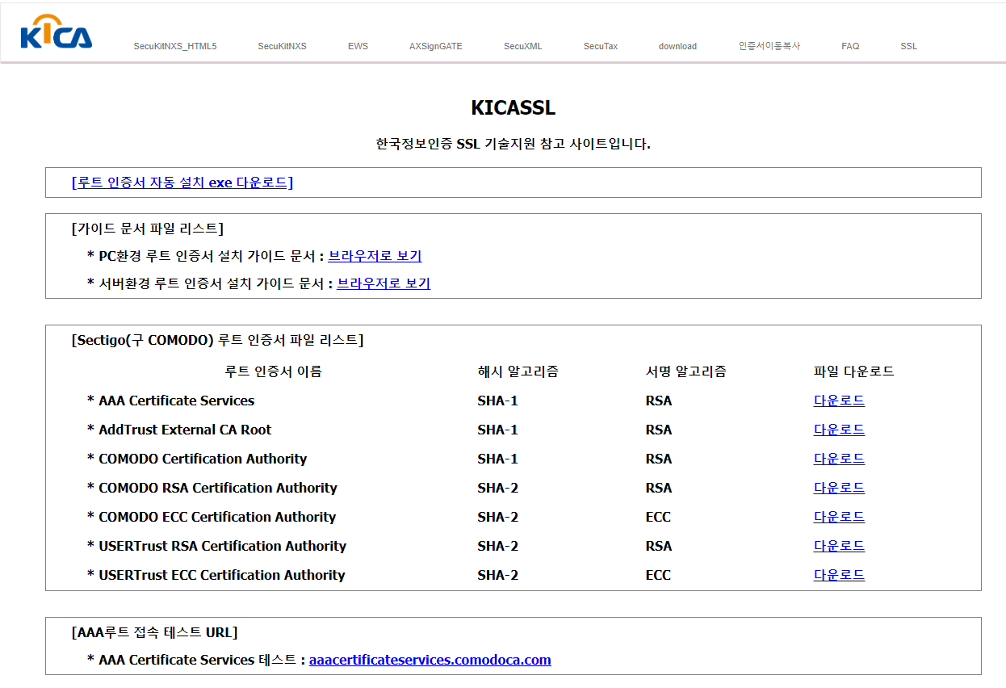Download AddTrust External CA Root certificate
The width and height of the screenshot is (1006, 688).
coord(839,430)
